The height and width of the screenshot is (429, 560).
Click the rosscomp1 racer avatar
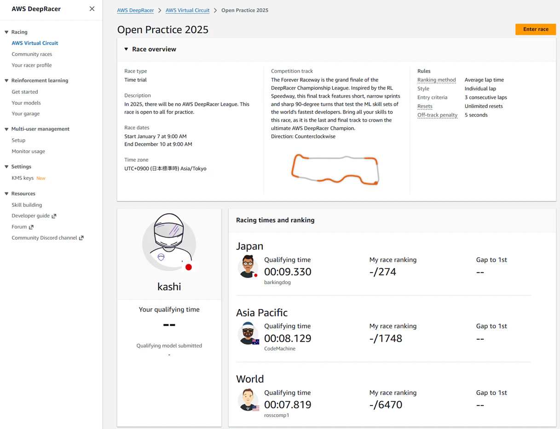tap(248, 400)
